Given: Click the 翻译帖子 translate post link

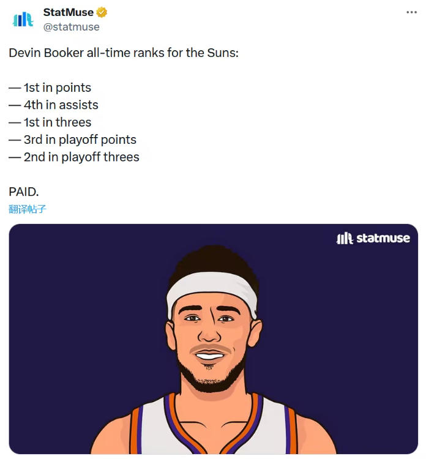Looking at the screenshot, I should click(27, 209).
